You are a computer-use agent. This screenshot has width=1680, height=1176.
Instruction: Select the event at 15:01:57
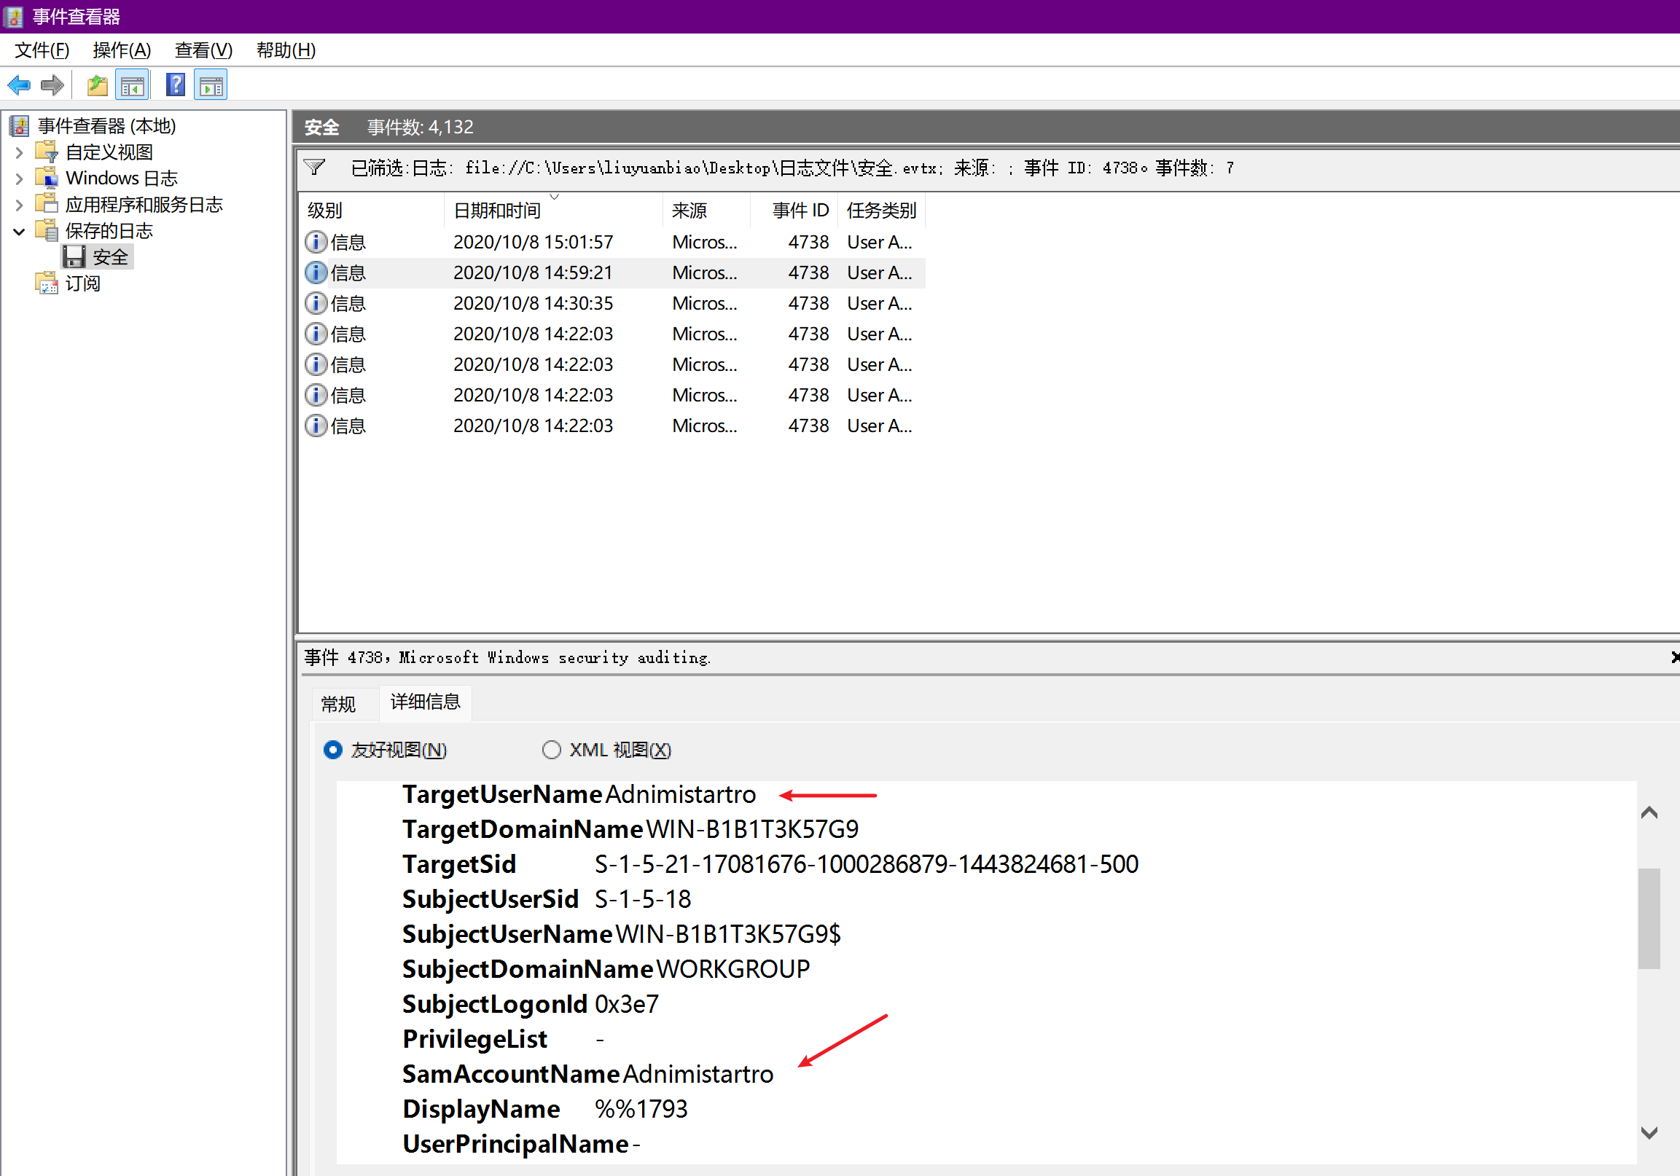(533, 242)
